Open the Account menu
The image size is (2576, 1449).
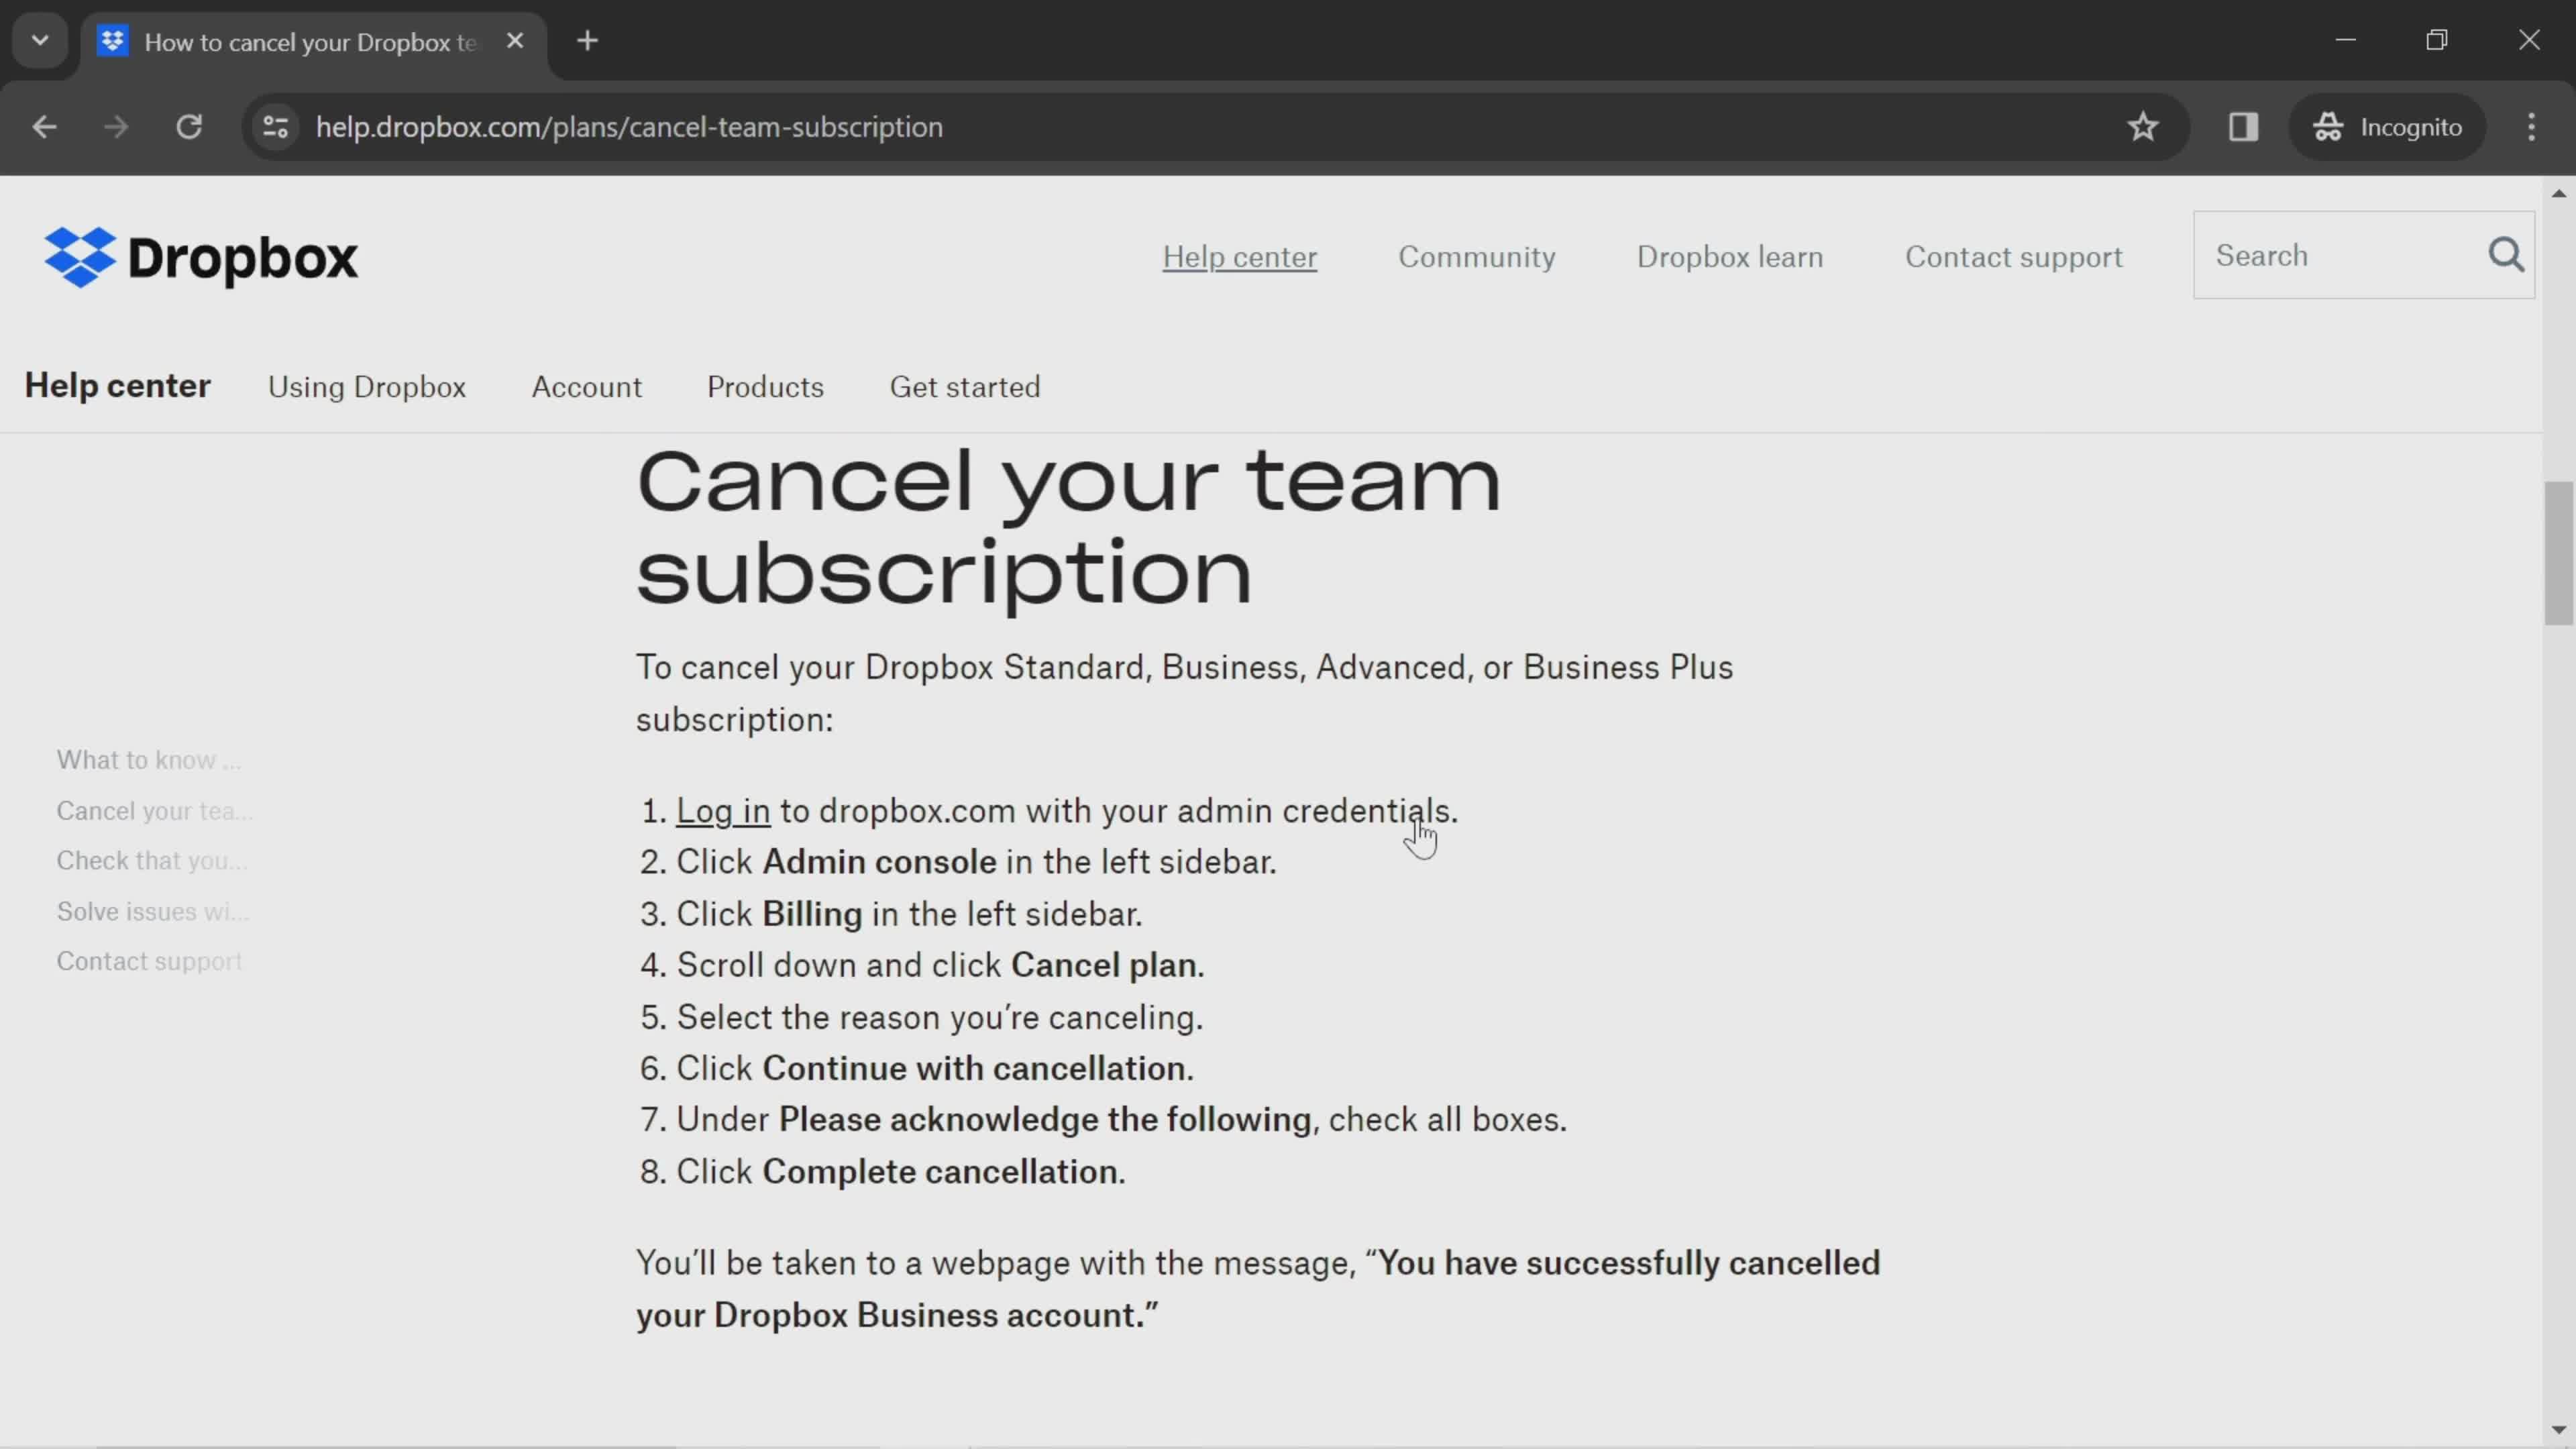tap(587, 387)
